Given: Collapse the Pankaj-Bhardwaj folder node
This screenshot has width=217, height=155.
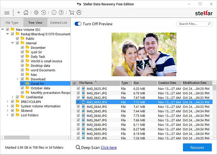Looking at the screenshot, I should click(x=7, y=34).
